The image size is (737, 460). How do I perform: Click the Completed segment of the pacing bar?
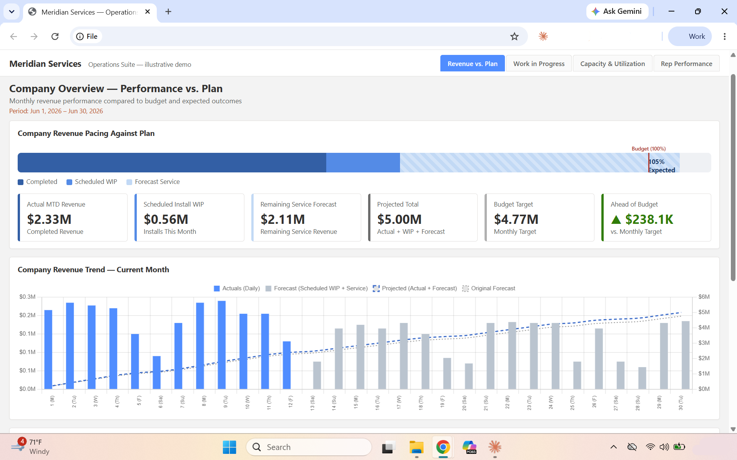tap(172, 162)
